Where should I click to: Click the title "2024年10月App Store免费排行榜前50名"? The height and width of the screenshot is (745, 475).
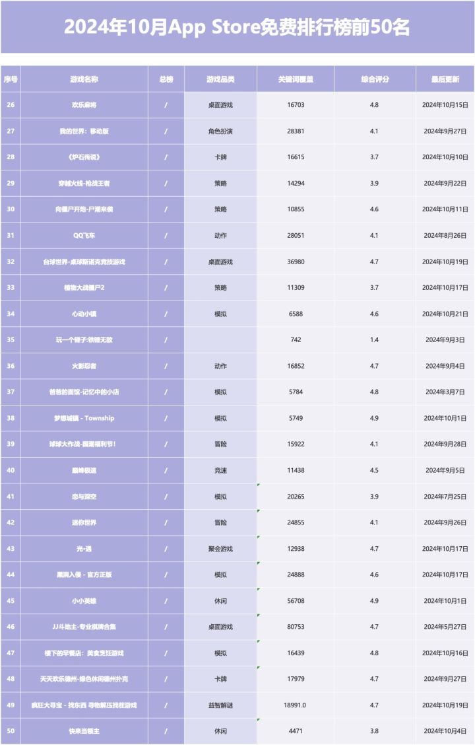click(237, 27)
